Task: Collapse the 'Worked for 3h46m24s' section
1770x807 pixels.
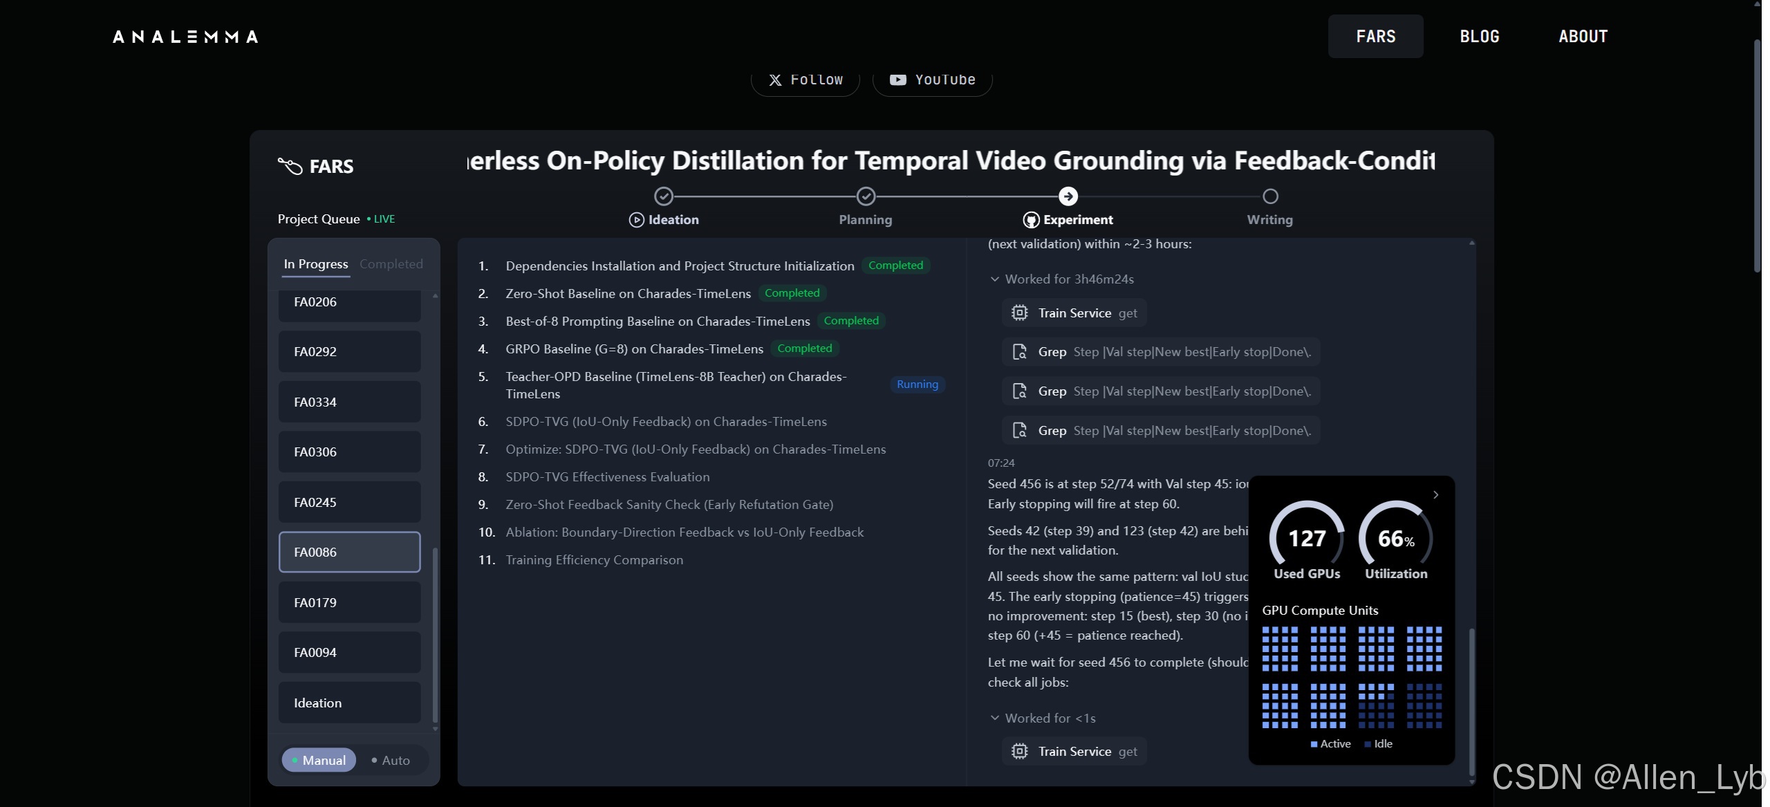Action: coord(995,279)
